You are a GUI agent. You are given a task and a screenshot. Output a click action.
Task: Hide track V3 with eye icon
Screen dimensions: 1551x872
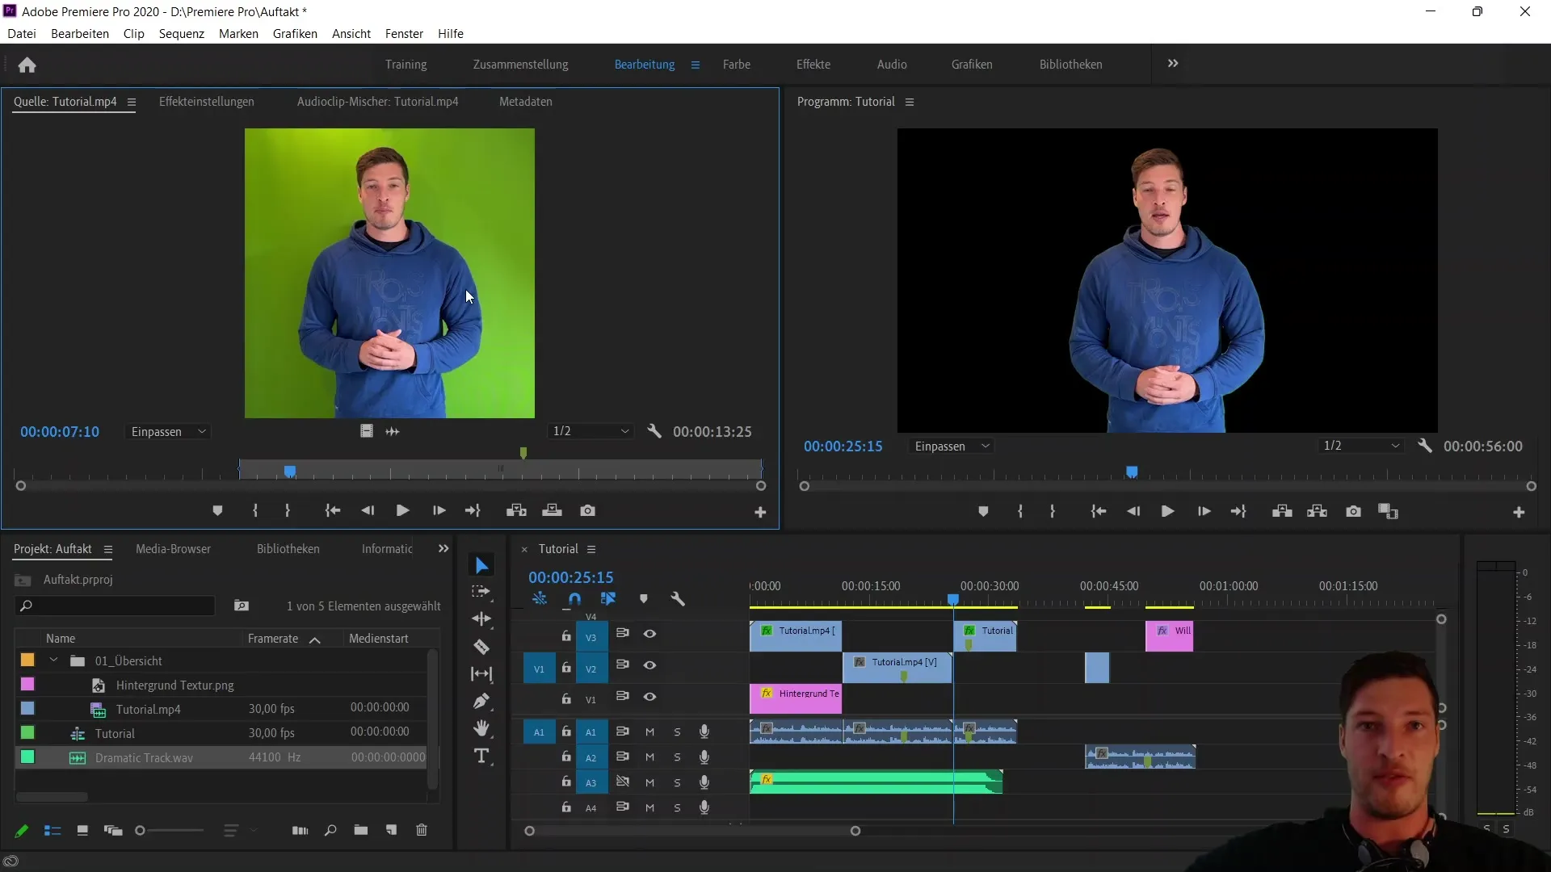click(x=649, y=634)
